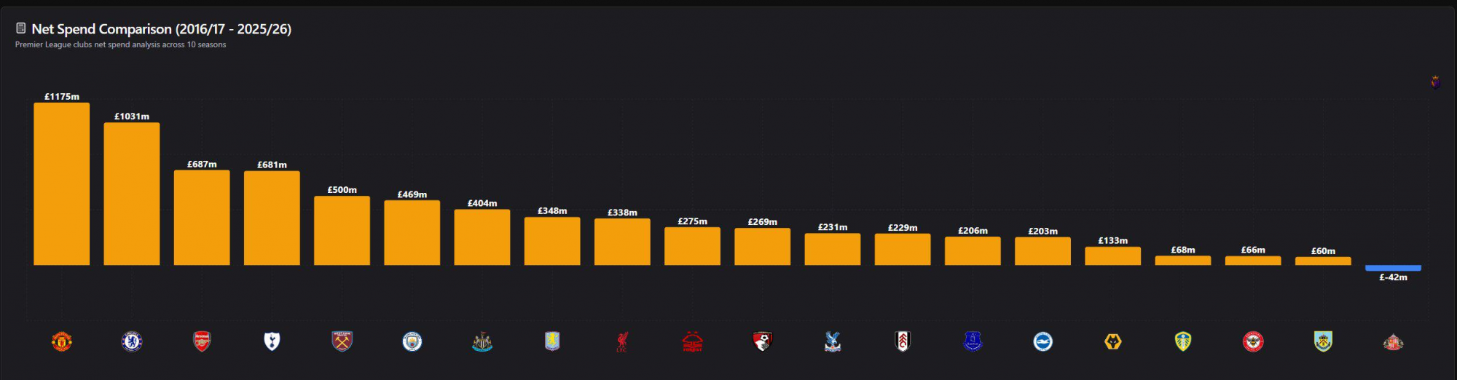Click the bar above the Arsenal crest
1457x380 pixels.
tap(202, 218)
